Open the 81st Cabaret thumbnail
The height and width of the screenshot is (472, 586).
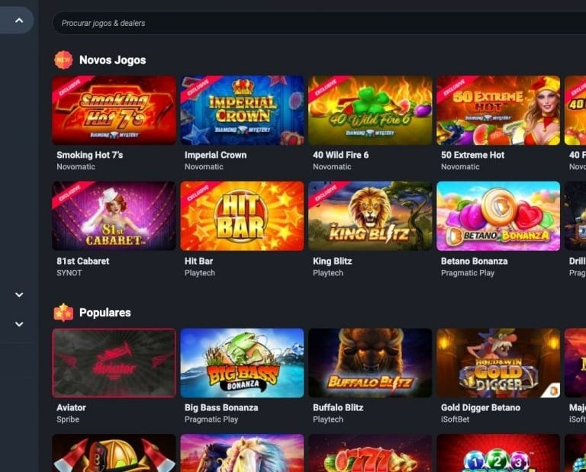point(114,216)
